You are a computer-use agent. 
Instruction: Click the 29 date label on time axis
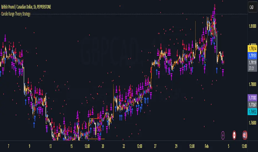pos(176,146)
